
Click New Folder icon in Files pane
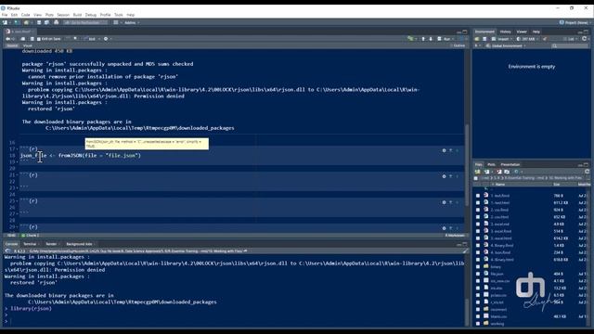(x=478, y=172)
